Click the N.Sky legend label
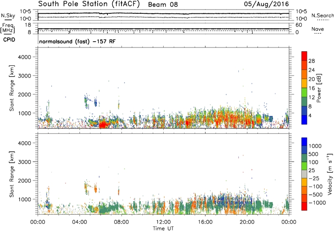This screenshot has width=334, height=231. point(8,15)
